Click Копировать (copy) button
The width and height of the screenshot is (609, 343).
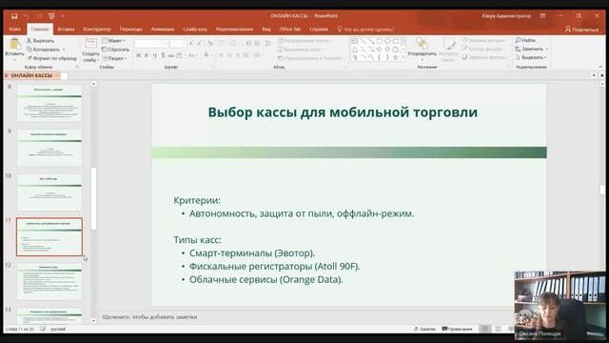pos(43,50)
